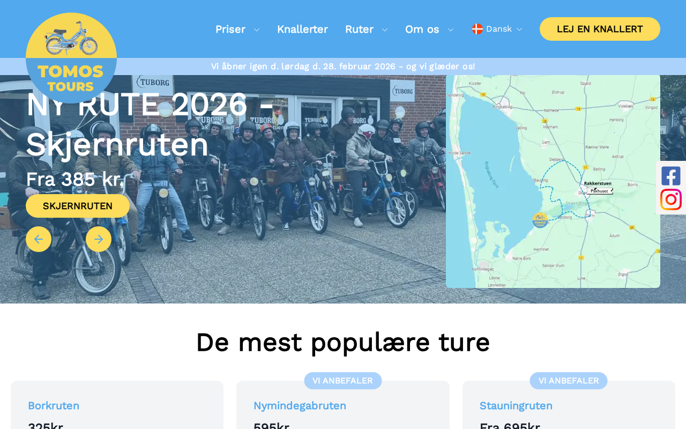This screenshot has width=686, height=429.
Task: Open the Instagram profile icon
Action: 671,199
